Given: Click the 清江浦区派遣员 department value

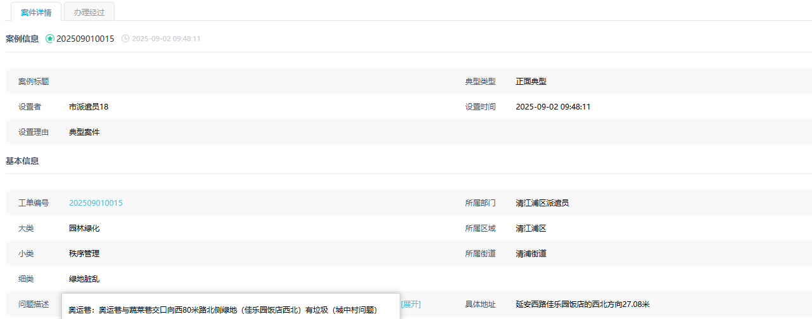Looking at the screenshot, I should coord(542,203).
